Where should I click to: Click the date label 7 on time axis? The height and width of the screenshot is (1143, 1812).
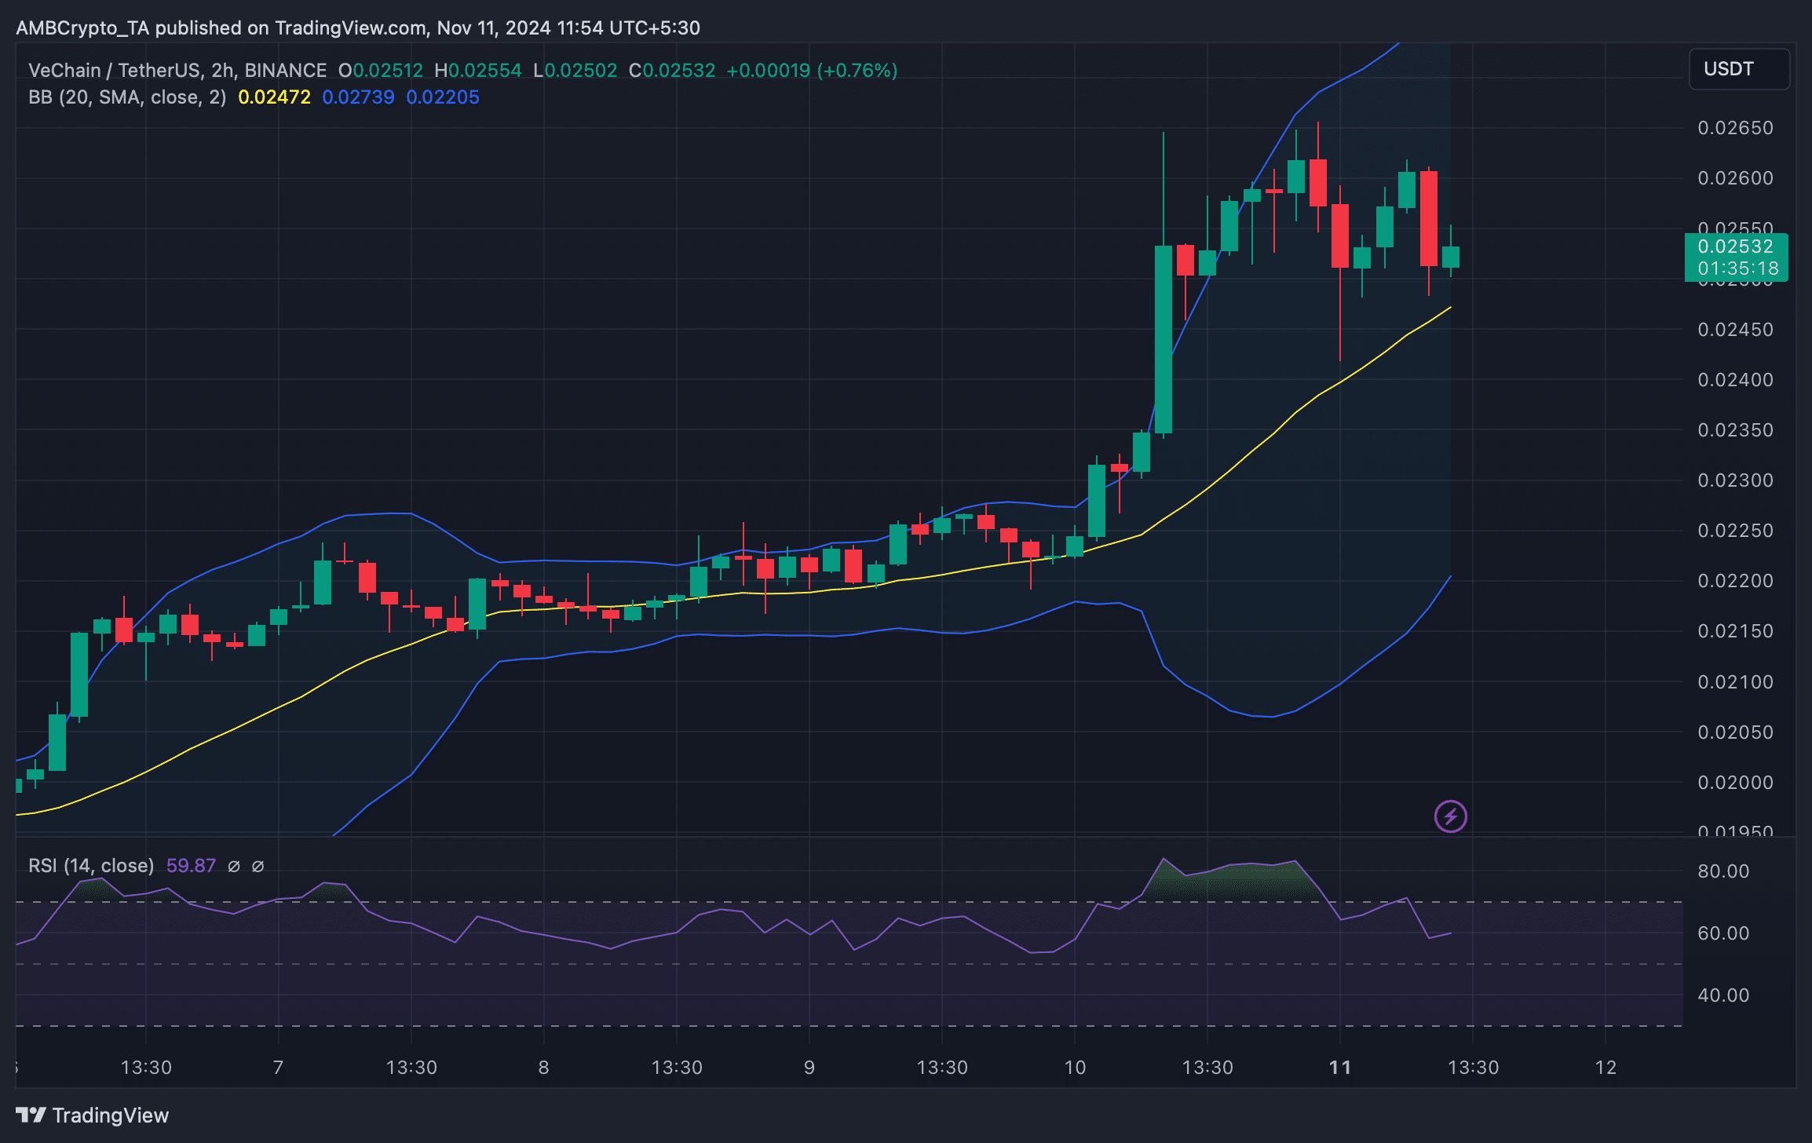278,1068
